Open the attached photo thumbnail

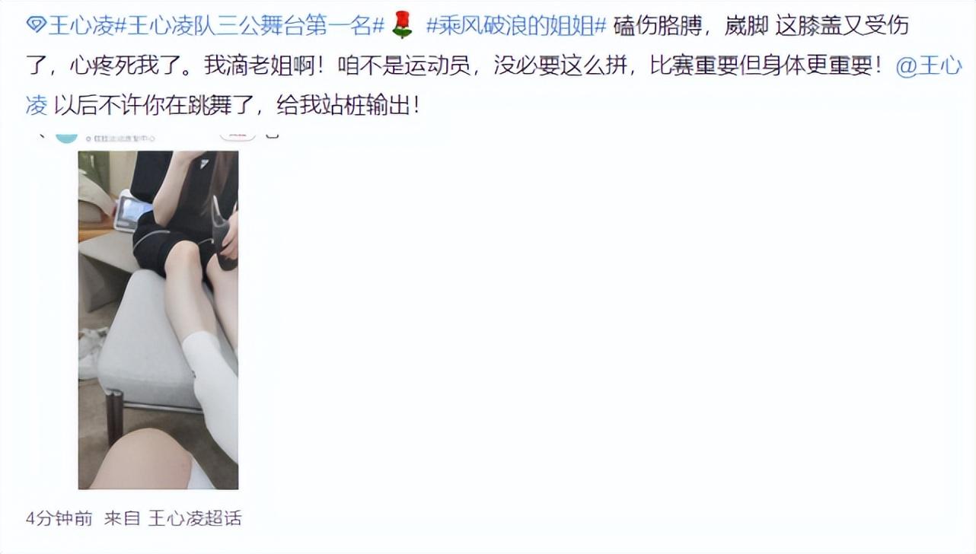pyautogui.click(x=158, y=320)
